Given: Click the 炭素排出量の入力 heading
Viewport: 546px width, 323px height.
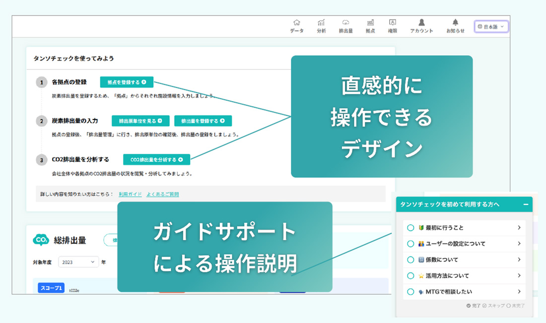Looking at the screenshot, I should (x=75, y=121).
